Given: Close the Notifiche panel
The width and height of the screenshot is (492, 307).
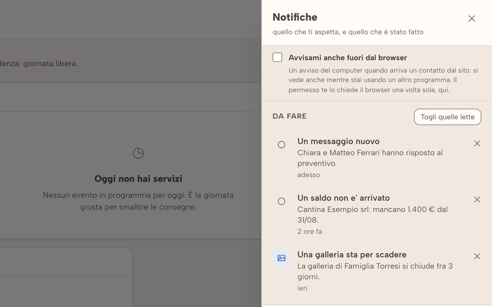Looking at the screenshot, I should (472, 18).
